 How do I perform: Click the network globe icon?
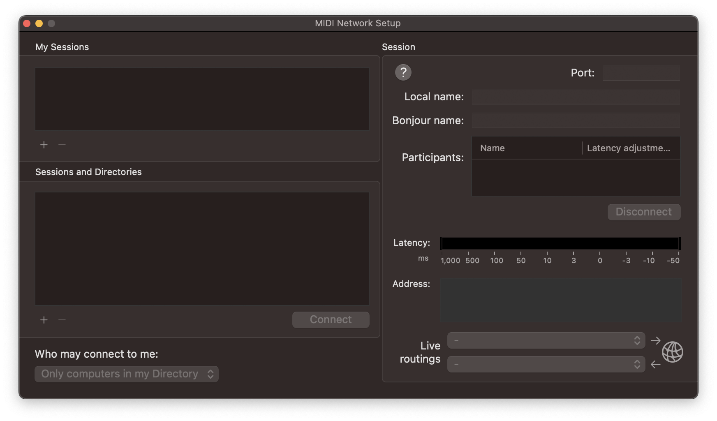click(672, 352)
